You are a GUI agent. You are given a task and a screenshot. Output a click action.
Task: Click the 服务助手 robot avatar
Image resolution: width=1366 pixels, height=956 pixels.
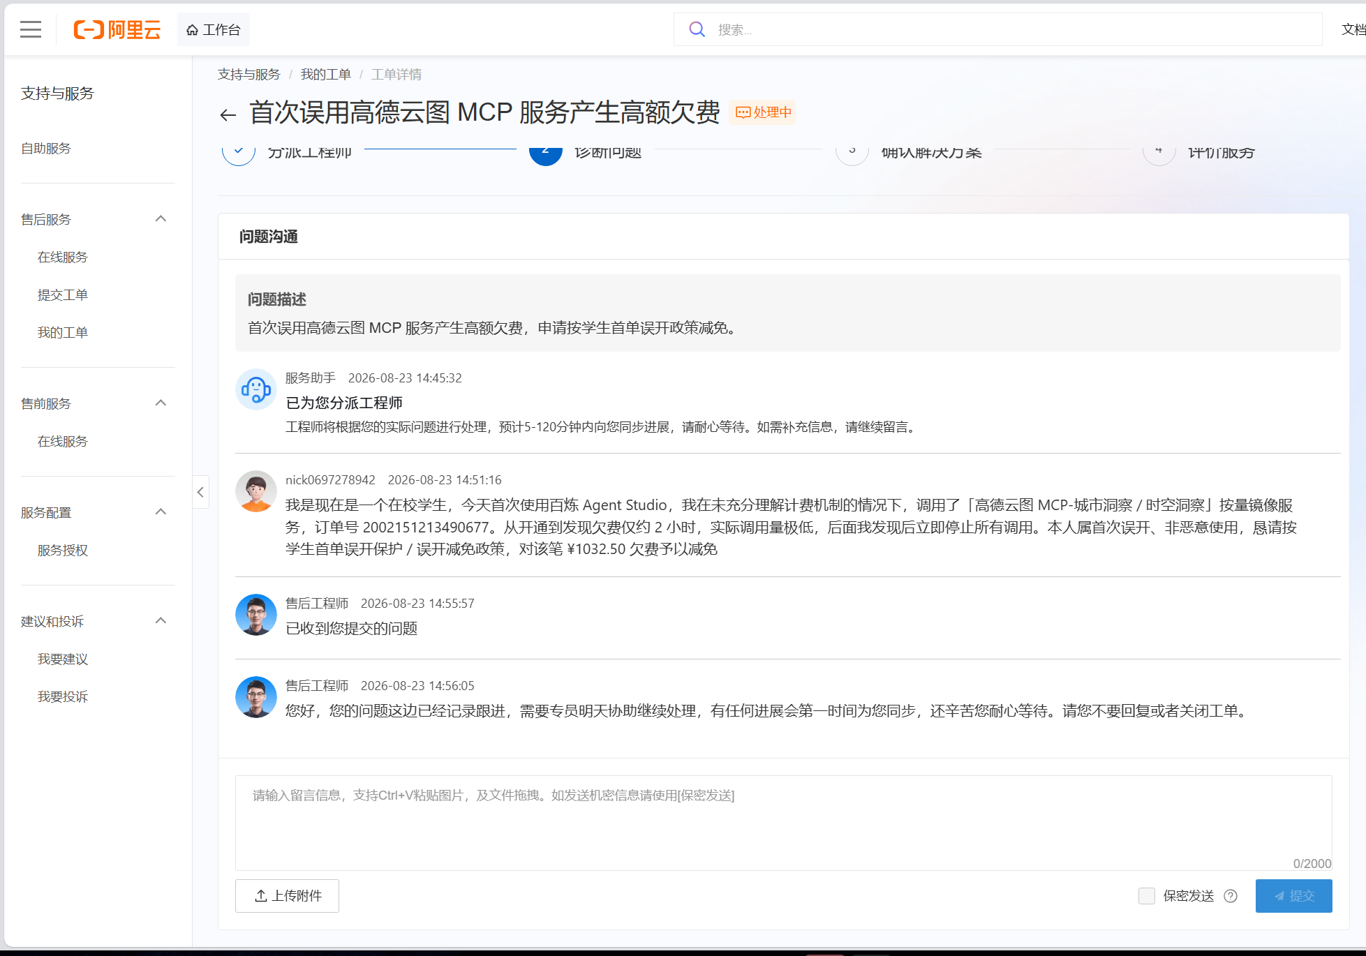[256, 389]
